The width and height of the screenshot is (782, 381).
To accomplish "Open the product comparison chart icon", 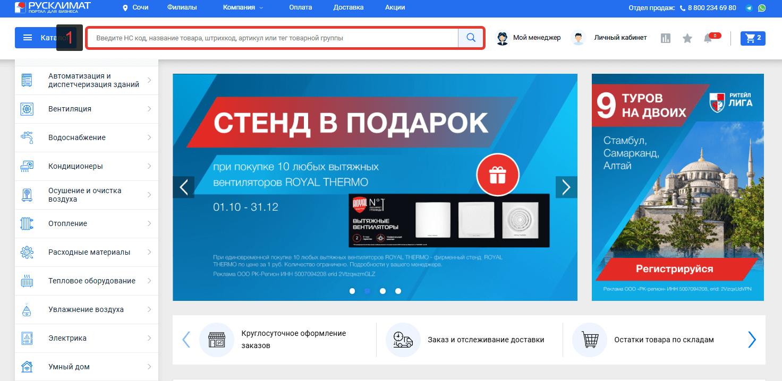I will tap(666, 38).
